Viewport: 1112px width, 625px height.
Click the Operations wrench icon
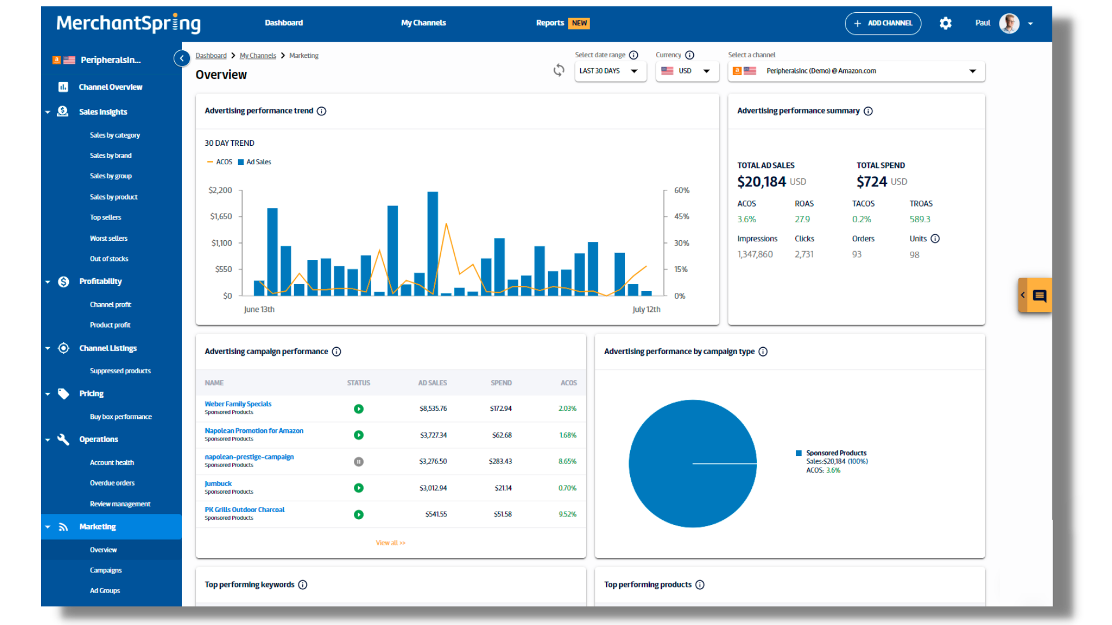(x=63, y=439)
